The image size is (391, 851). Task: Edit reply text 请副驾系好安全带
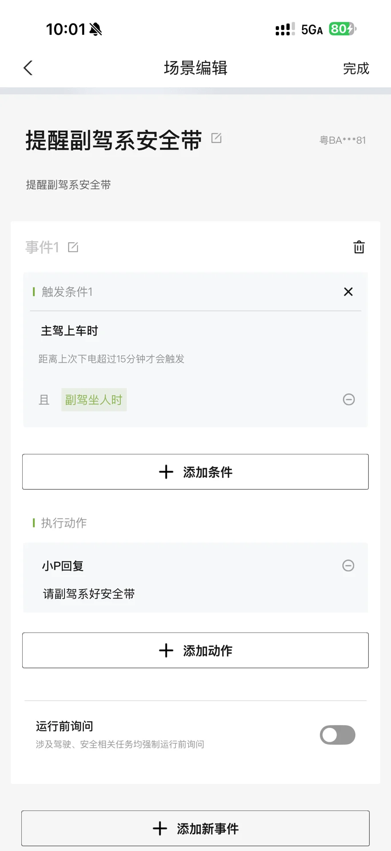(x=89, y=594)
